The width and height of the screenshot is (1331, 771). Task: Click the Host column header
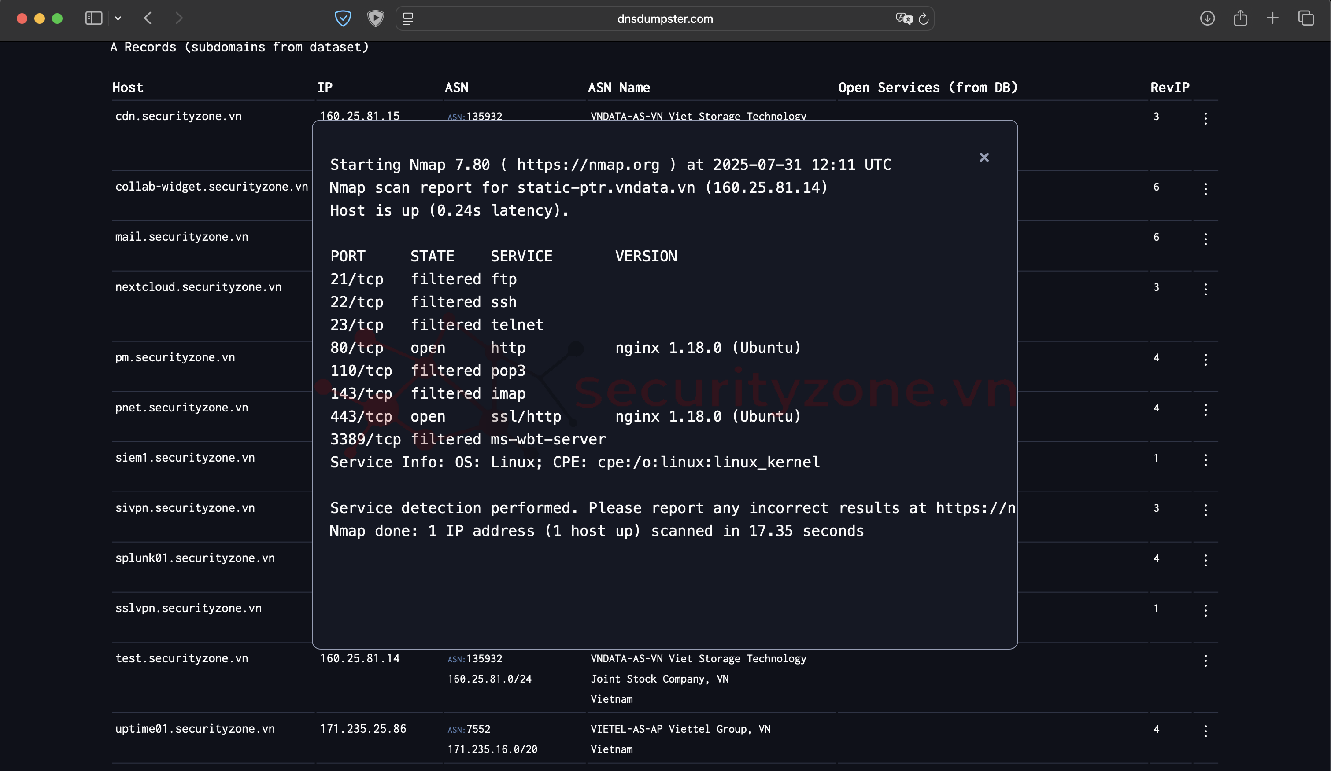[x=128, y=88]
